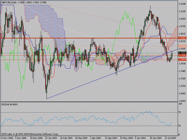Viewport: 187px width, 140px height.
Task: Click the 23 Apr 2009 date label
Action: pyautogui.click(x=111, y=138)
